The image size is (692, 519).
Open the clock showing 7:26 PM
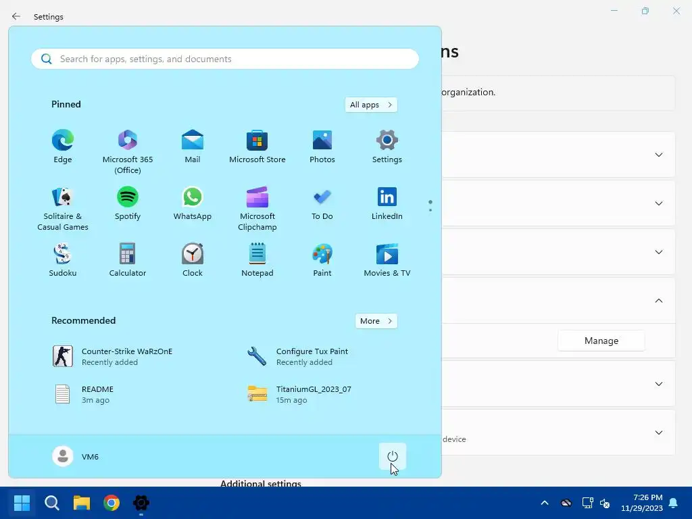point(642,503)
